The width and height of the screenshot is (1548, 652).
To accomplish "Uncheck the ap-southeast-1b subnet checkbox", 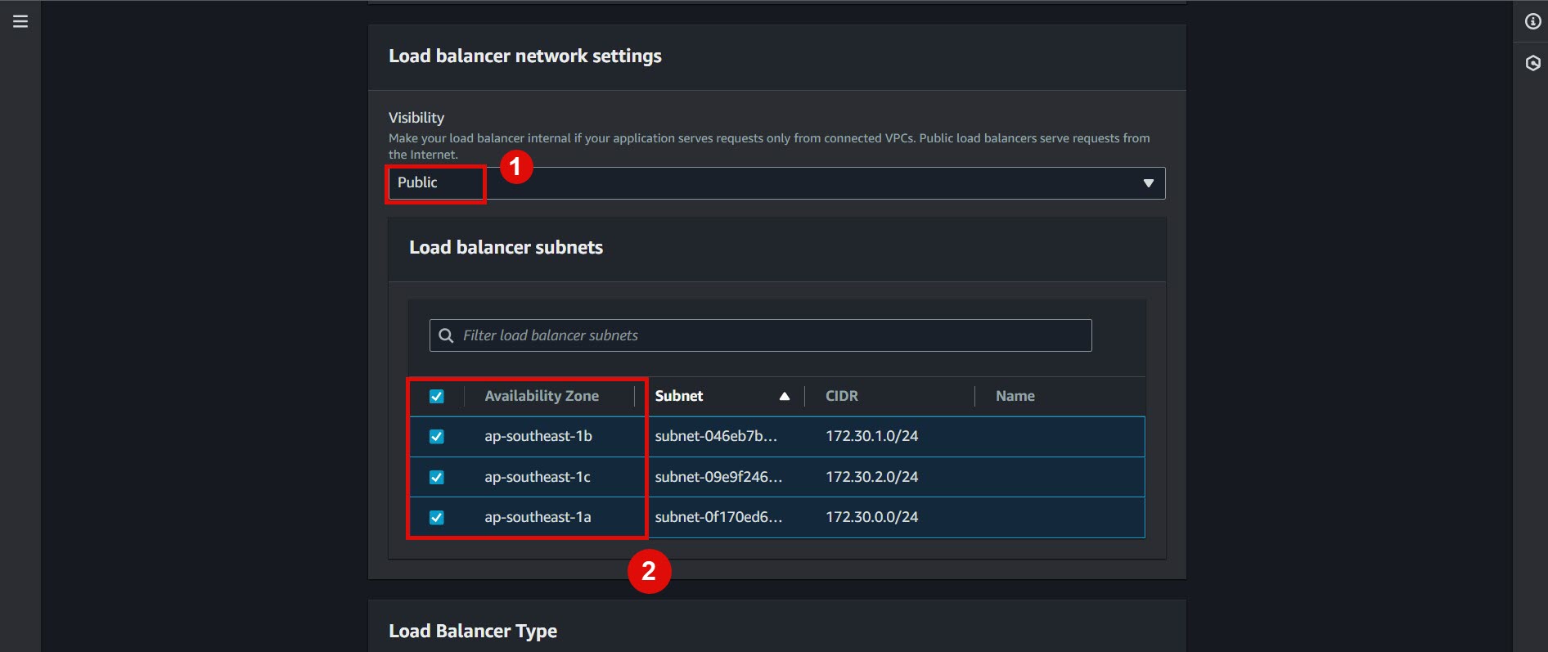I will coord(437,437).
